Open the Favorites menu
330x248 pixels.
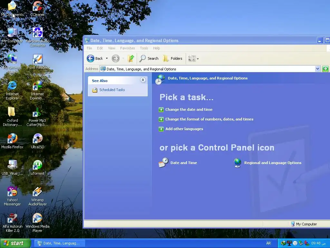coord(128,48)
